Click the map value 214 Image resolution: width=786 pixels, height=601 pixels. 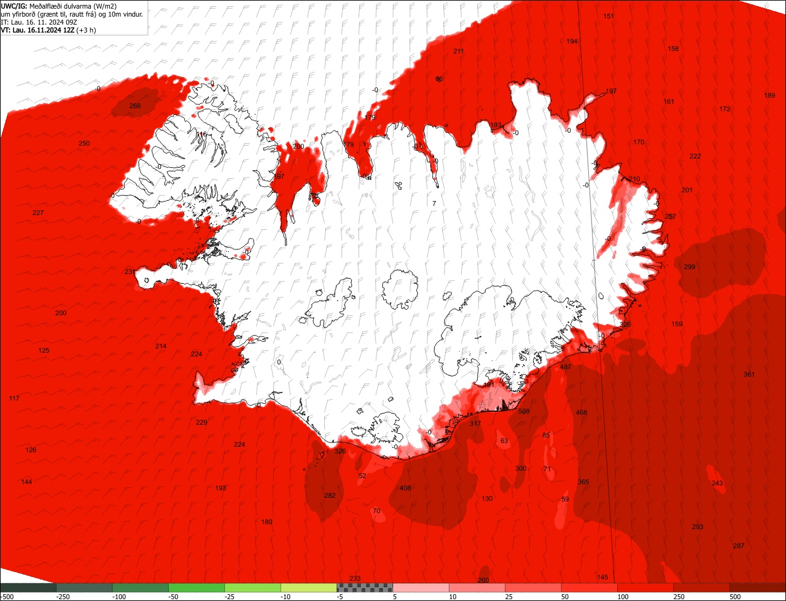tap(161, 347)
